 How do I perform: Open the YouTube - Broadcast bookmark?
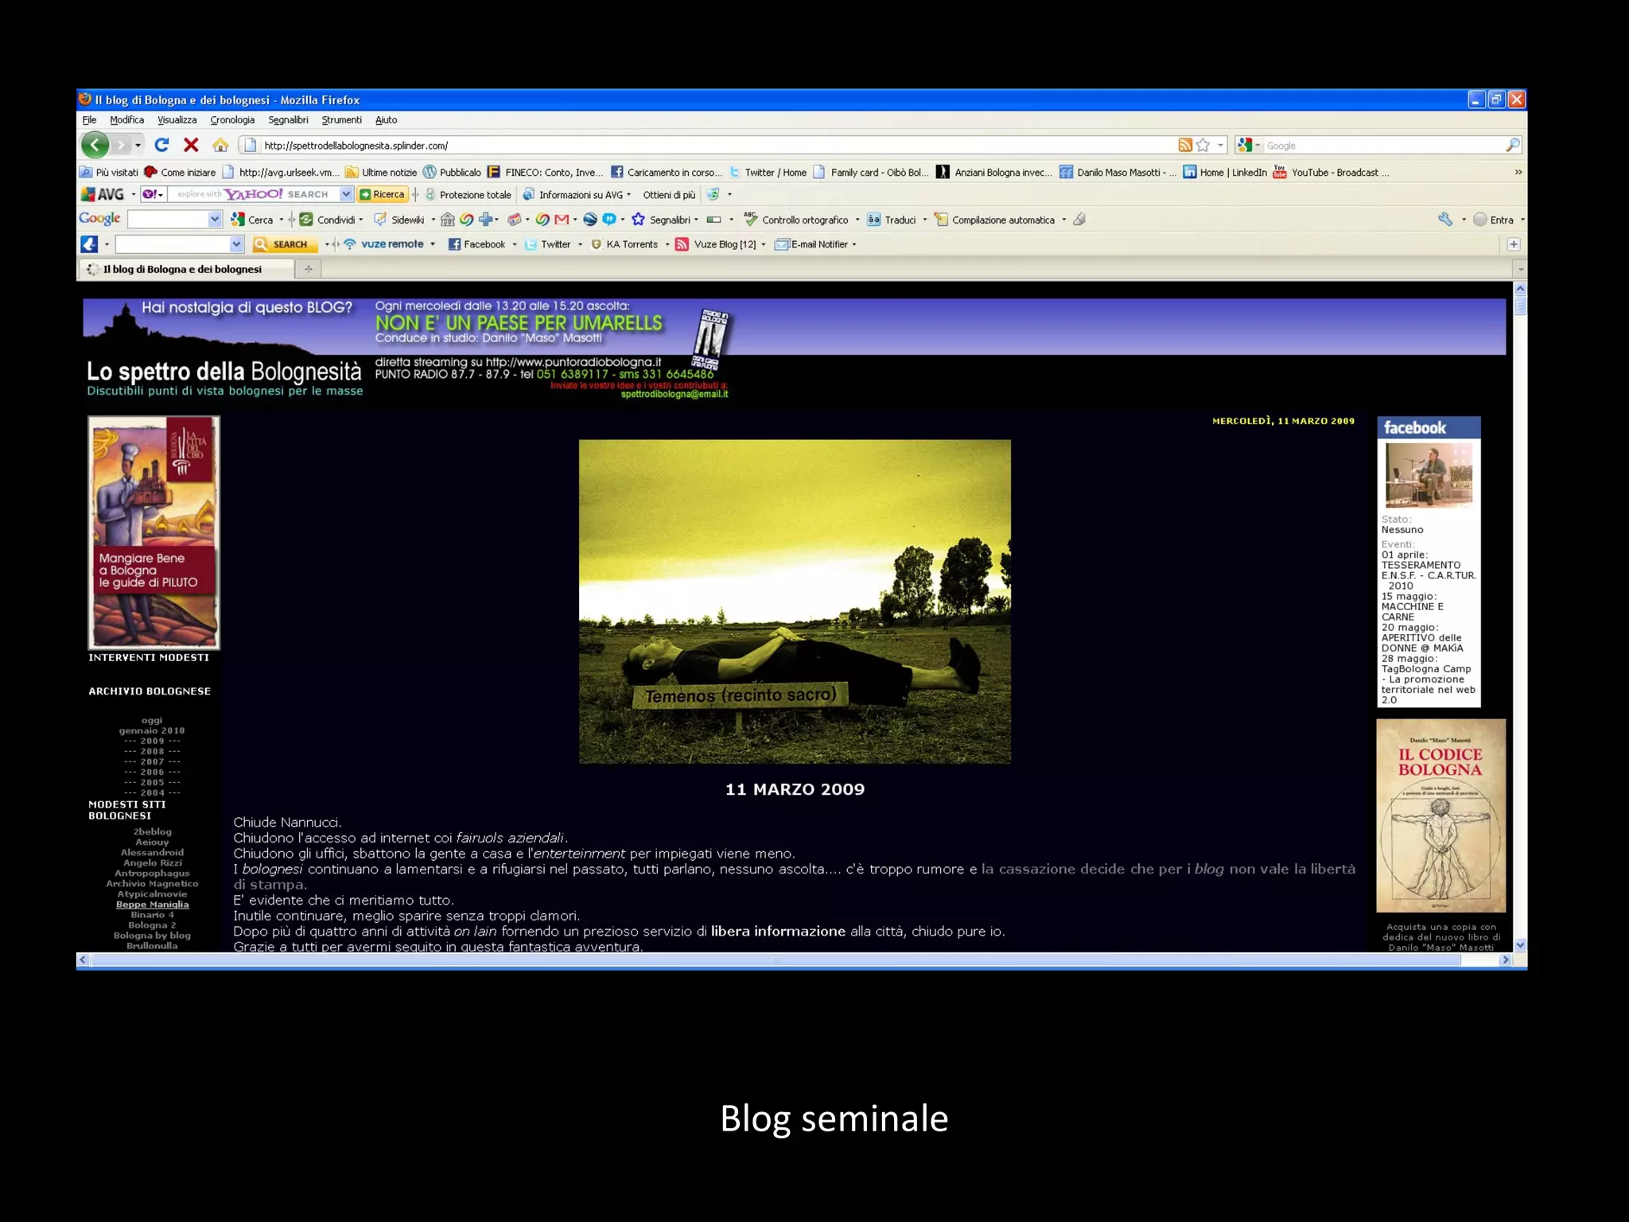click(1331, 172)
